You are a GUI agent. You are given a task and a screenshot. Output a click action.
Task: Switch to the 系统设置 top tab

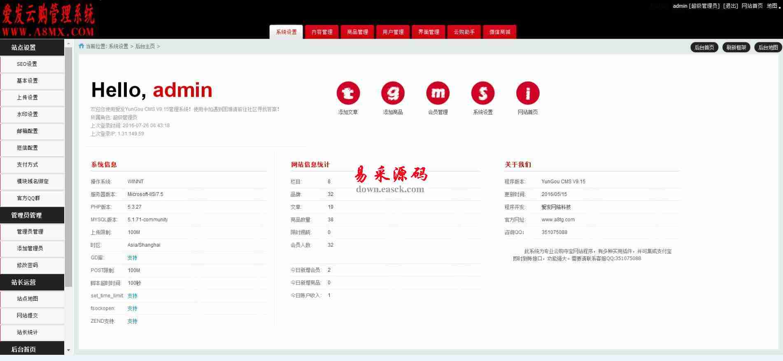[286, 32]
